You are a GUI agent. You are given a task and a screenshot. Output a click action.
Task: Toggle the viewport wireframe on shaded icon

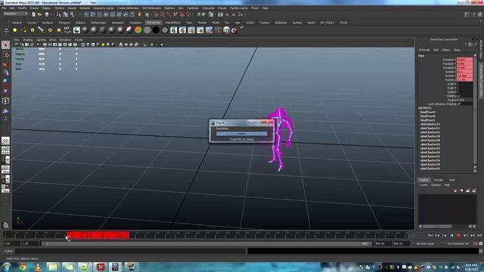tap(93, 45)
